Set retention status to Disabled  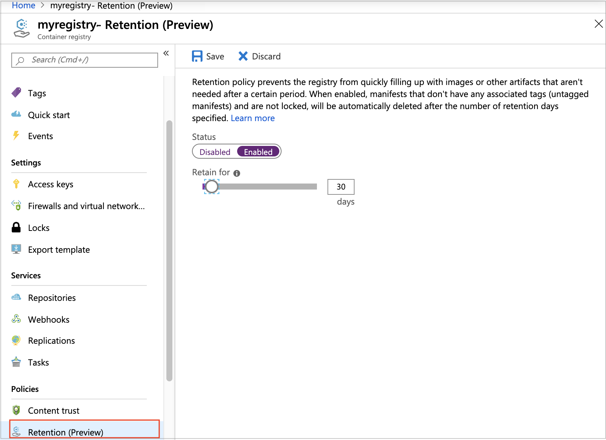click(x=215, y=152)
